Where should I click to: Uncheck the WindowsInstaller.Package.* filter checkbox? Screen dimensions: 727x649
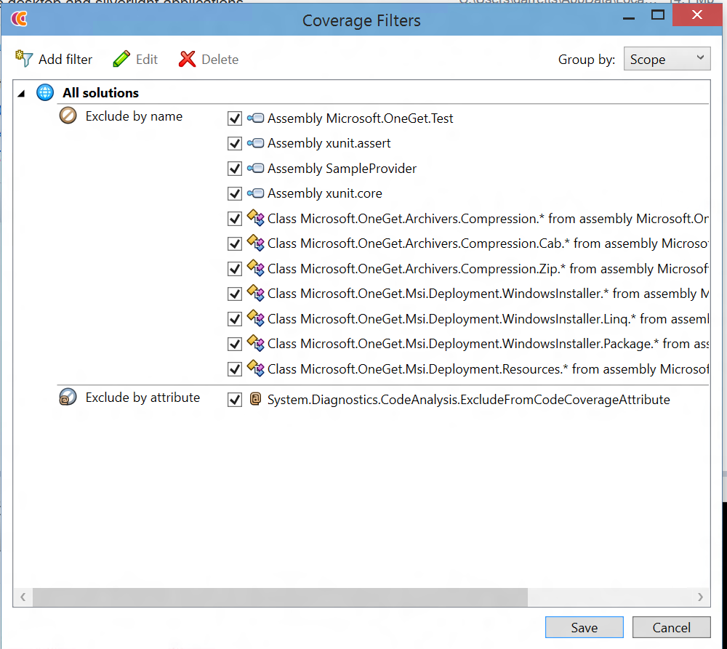235,344
